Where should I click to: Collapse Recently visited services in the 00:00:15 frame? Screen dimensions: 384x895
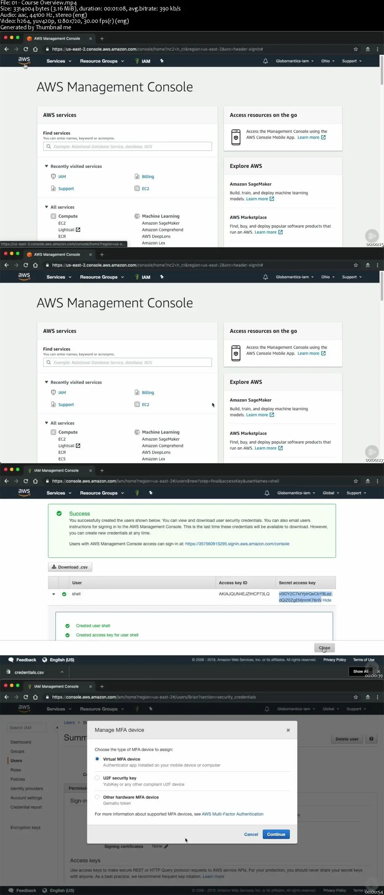click(x=46, y=166)
